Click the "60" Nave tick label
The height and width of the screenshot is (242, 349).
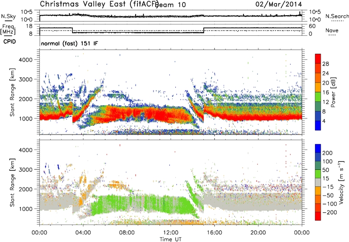(312, 26)
